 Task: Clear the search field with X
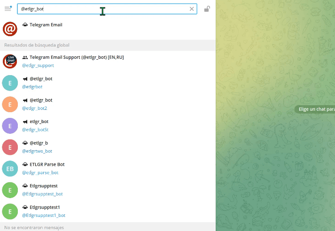tap(192, 9)
